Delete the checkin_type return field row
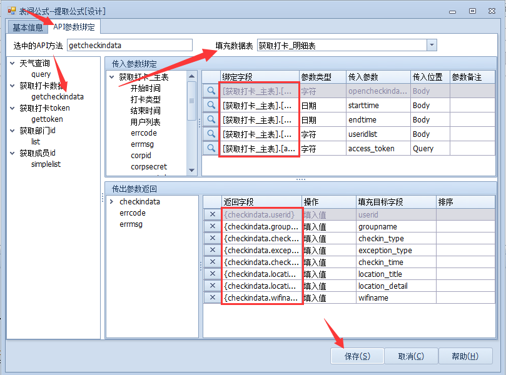 tap(213, 239)
